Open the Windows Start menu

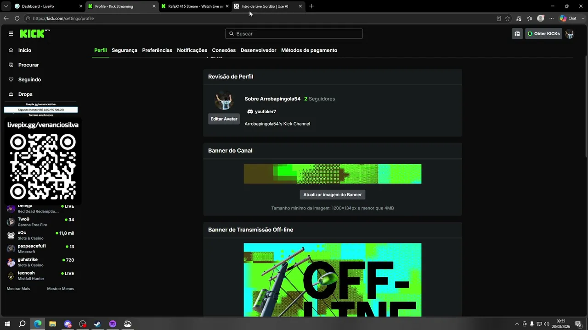7,324
